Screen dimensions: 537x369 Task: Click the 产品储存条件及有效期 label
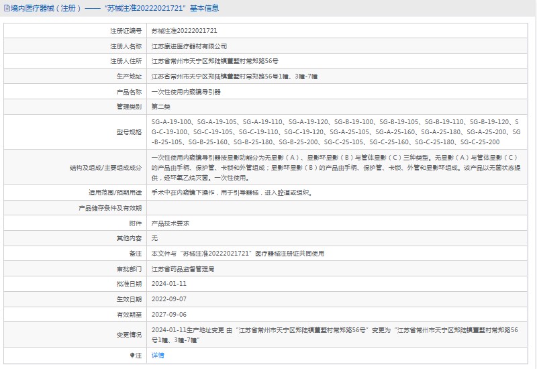tap(110, 208)
